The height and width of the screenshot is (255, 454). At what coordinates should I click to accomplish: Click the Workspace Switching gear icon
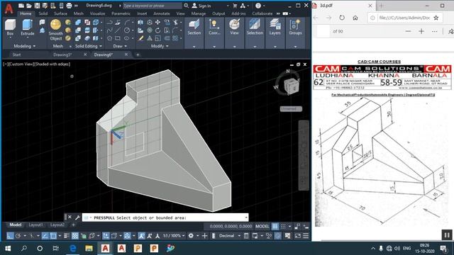coord(191,236)
